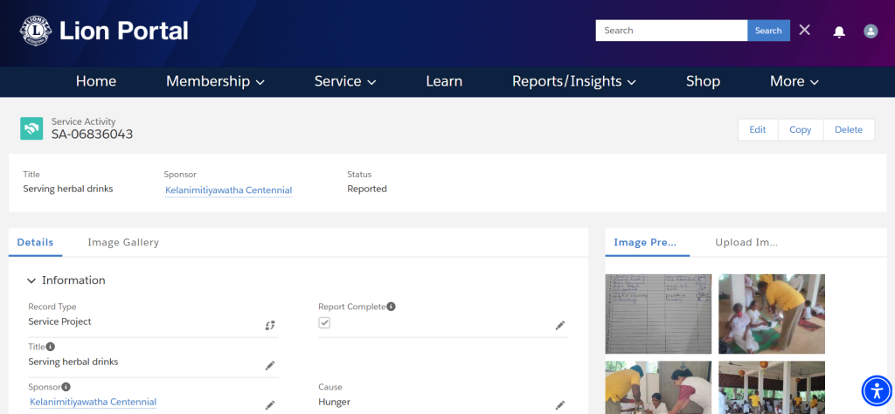Screen dimensions: 895x414
Task: Open the accessibility widget button
Action: tap(876, 390)
